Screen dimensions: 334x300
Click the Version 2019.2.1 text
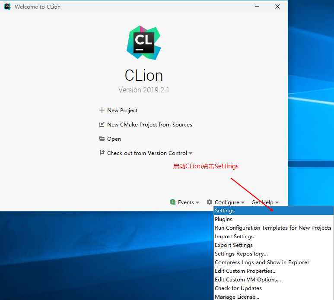[144, 90]
